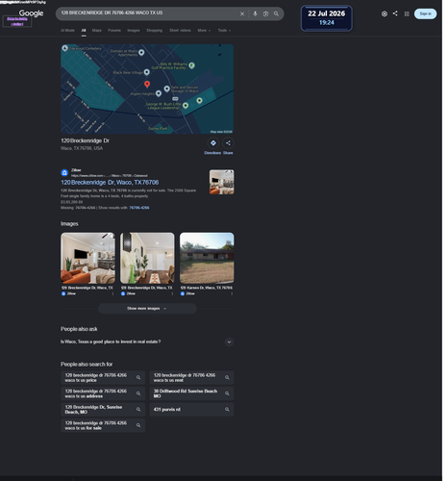Switch to the Maps tab

pos(97,31)
